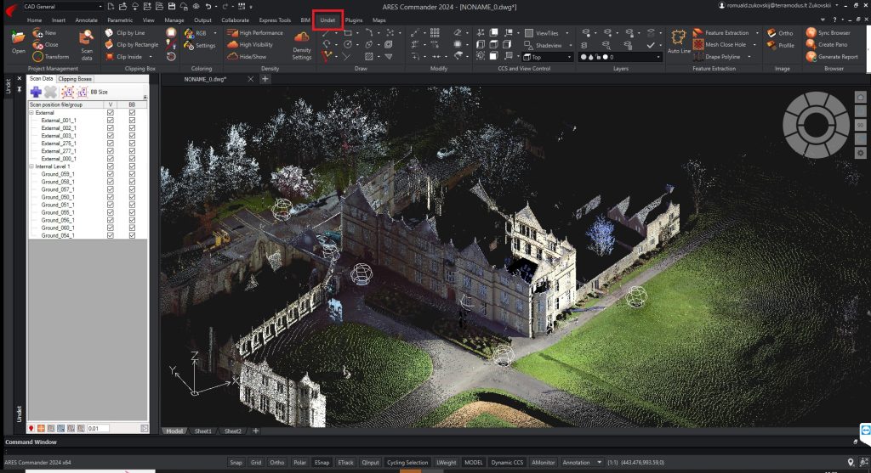Collapse the External scan group

pos(31,112)
